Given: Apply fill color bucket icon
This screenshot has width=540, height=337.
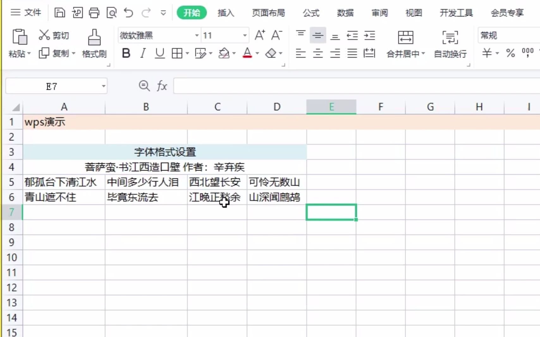Looking at the screenshot, I should click(224, 53).
